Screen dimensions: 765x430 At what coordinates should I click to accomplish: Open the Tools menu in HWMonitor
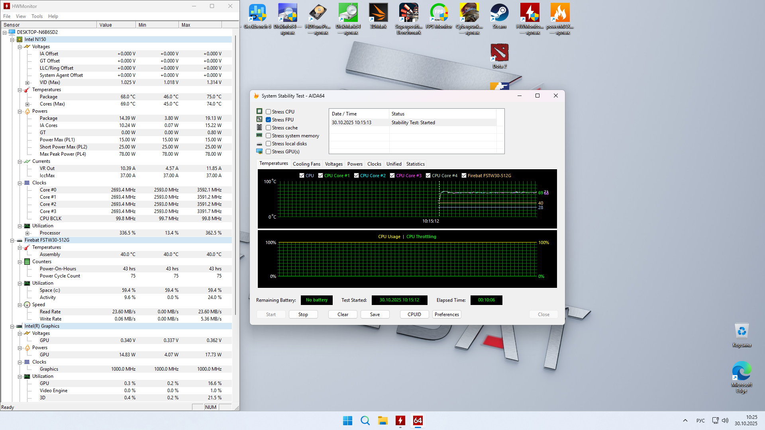tap(37, 16)
